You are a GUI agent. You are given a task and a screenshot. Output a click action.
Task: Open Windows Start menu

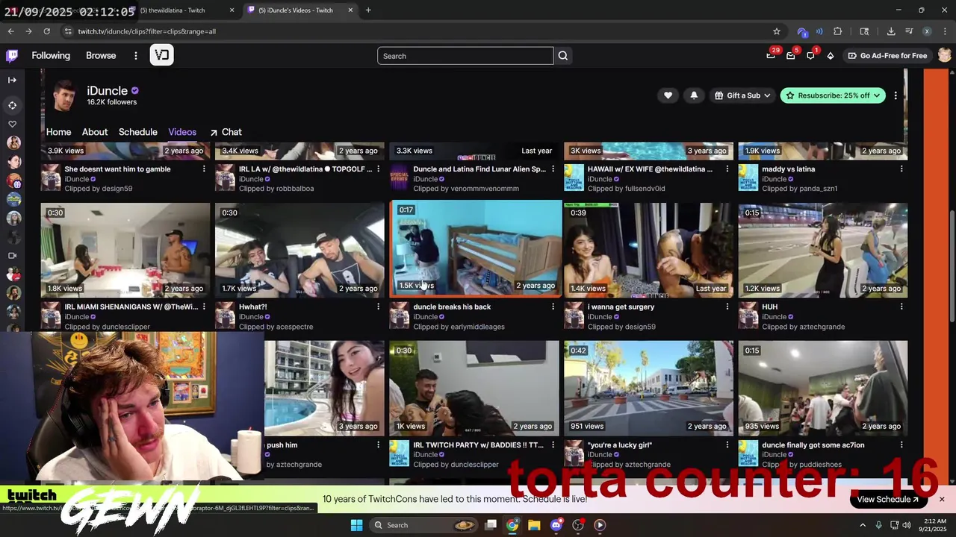(x=356, y=525)
